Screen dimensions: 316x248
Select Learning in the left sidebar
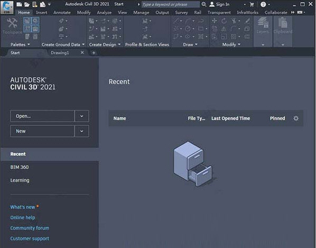[20, 180]
